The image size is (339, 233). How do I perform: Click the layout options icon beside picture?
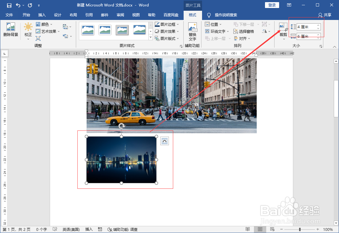[165, 141]
